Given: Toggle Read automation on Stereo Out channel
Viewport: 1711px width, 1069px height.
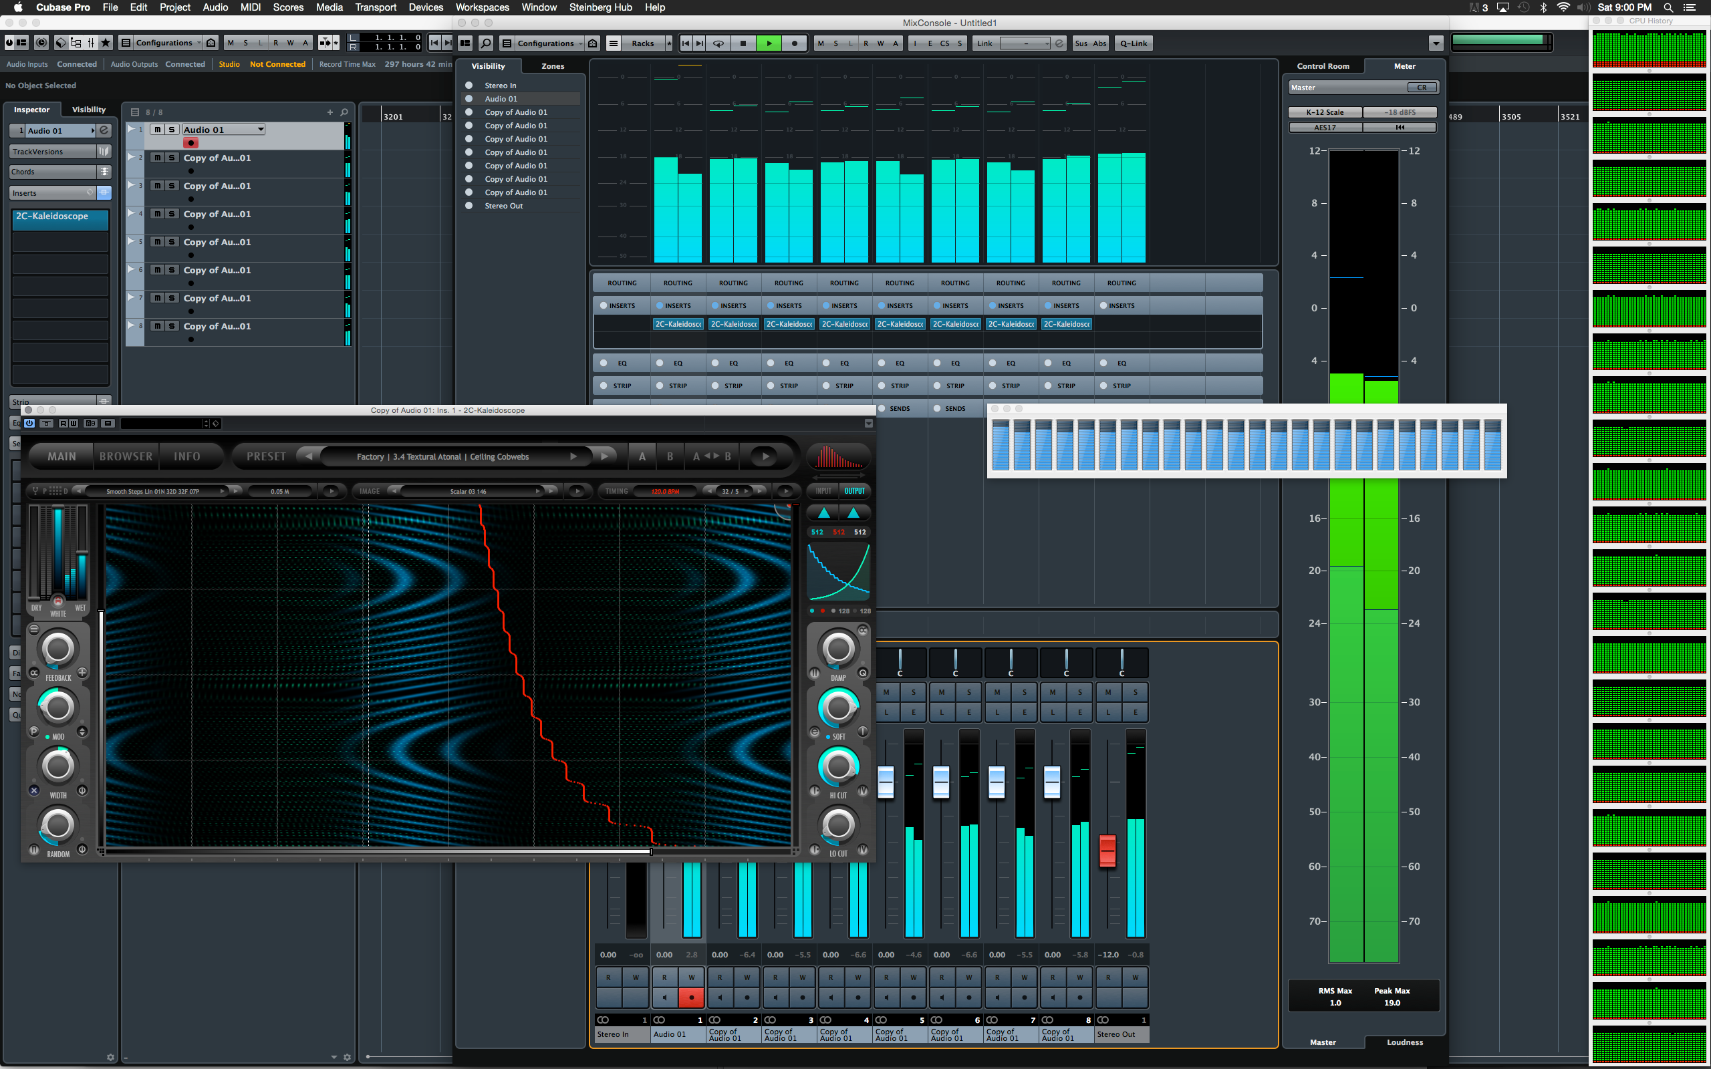Looking at the screenshot, I should 1108,977.
